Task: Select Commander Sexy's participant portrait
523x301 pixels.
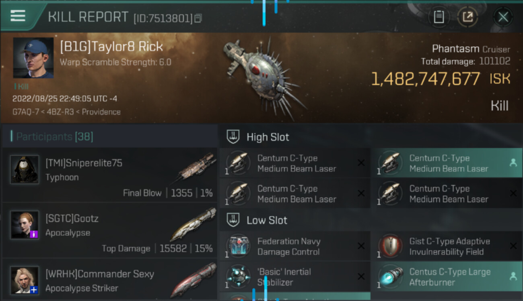Action: [x=25, y=280]
